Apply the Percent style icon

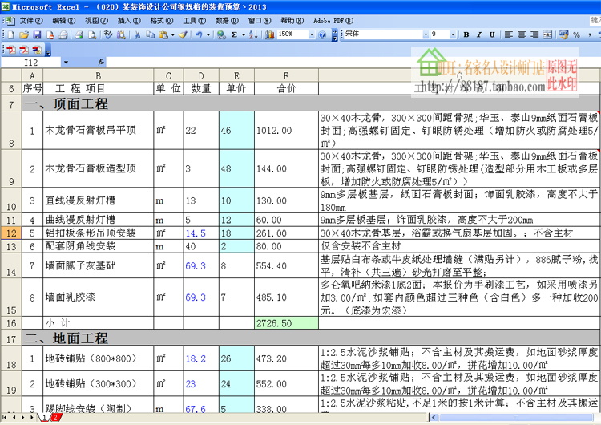pyautogui.click(x=576, y=35)
